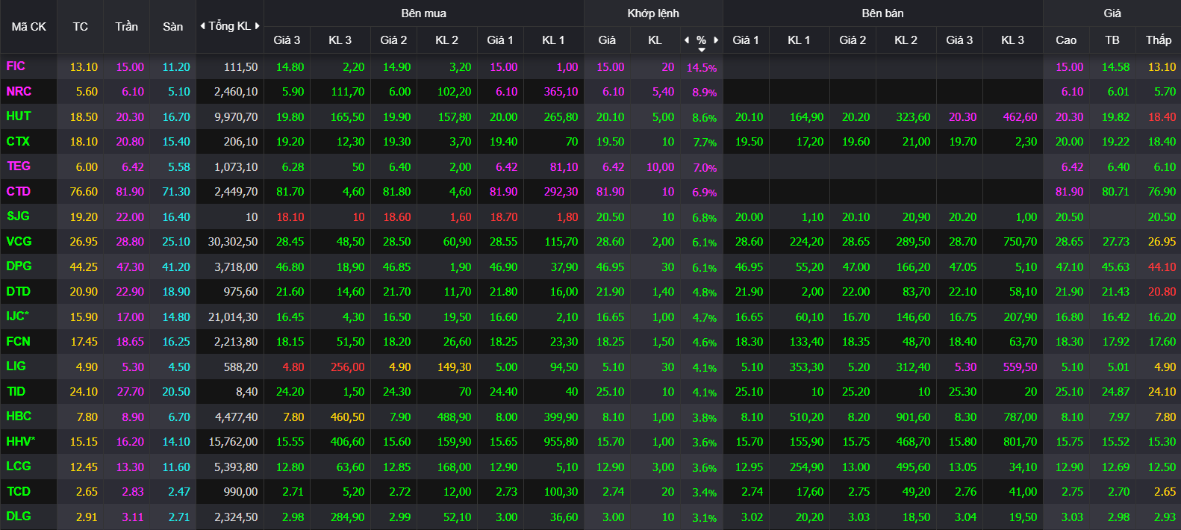Click the Khớp lệnh group header

(x=653, y=13)
